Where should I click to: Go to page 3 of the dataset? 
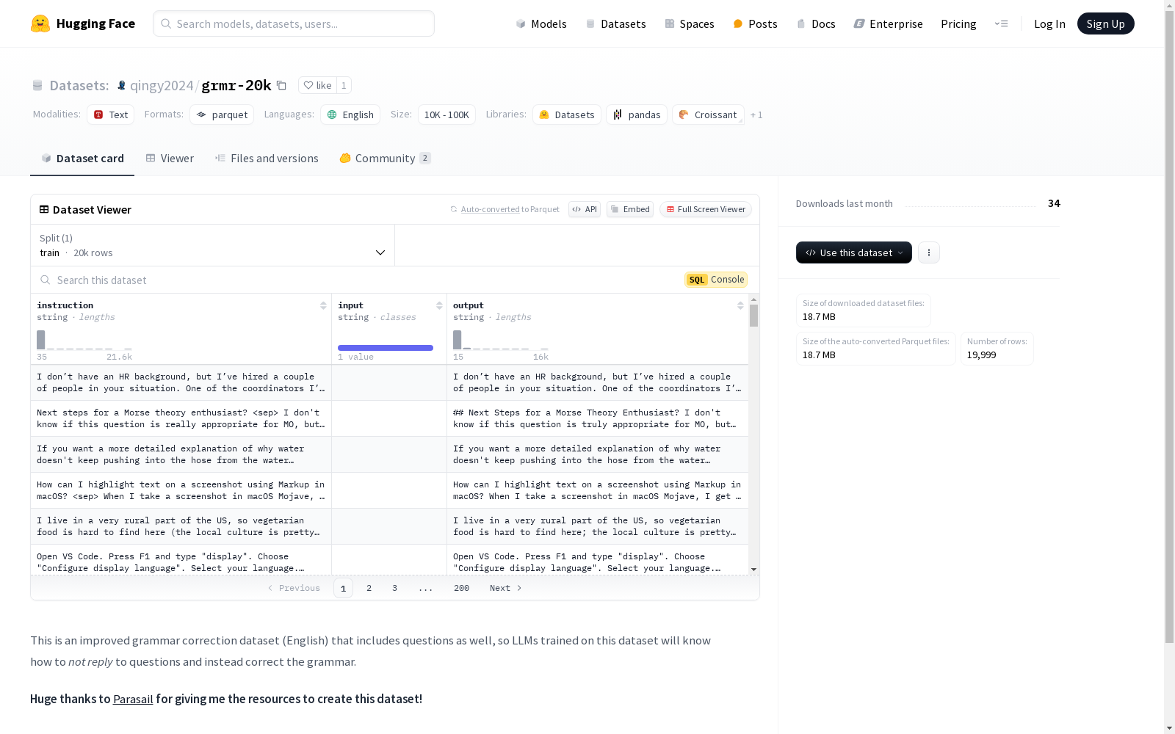(x=394, y=588)
